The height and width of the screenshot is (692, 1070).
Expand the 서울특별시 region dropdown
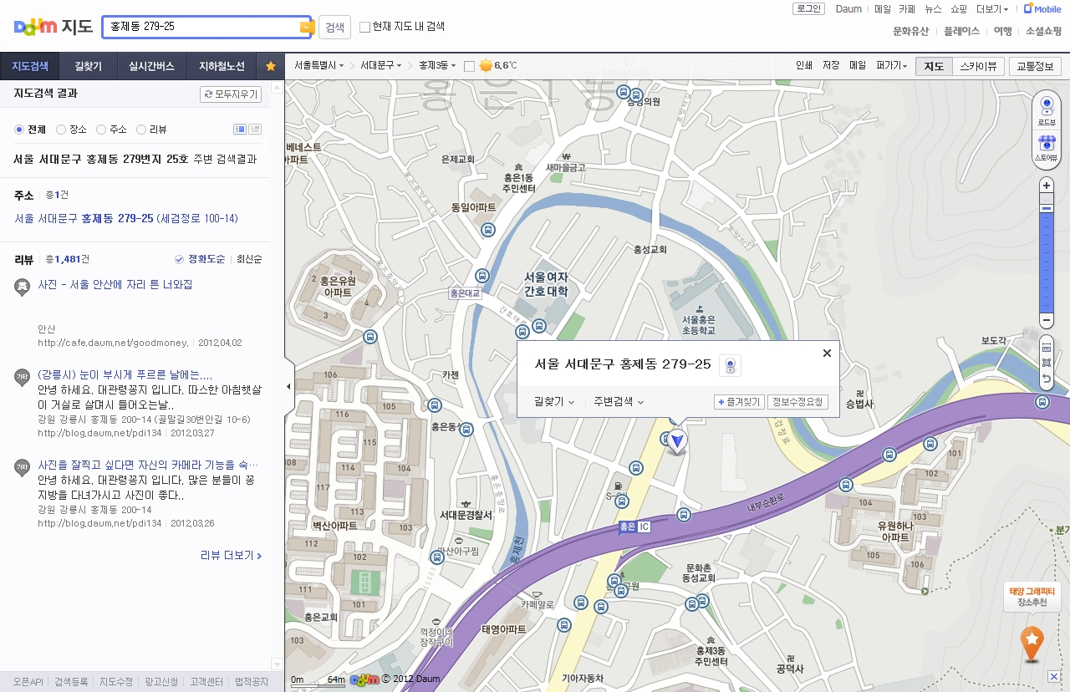click(318, 65)
